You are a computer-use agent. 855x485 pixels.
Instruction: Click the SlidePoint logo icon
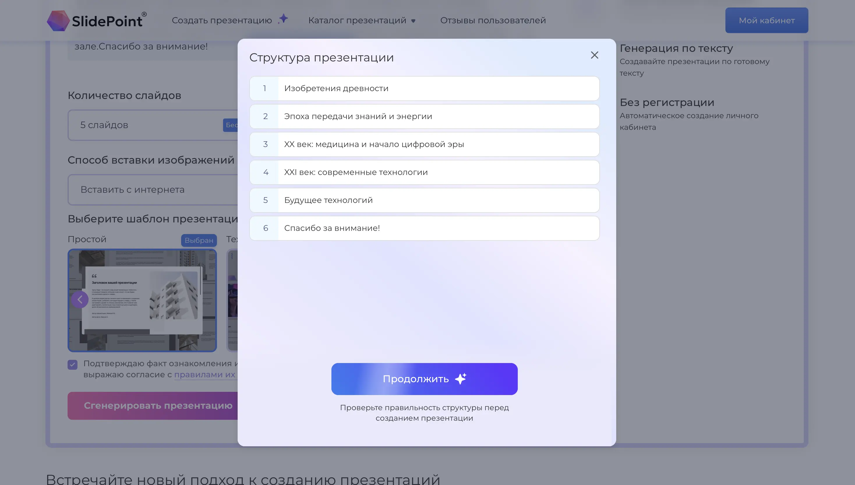pyautogui.click(x=58, y=21)
